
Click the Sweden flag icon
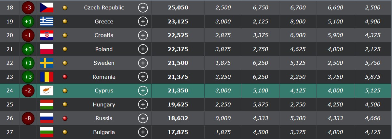pos(47,63)
